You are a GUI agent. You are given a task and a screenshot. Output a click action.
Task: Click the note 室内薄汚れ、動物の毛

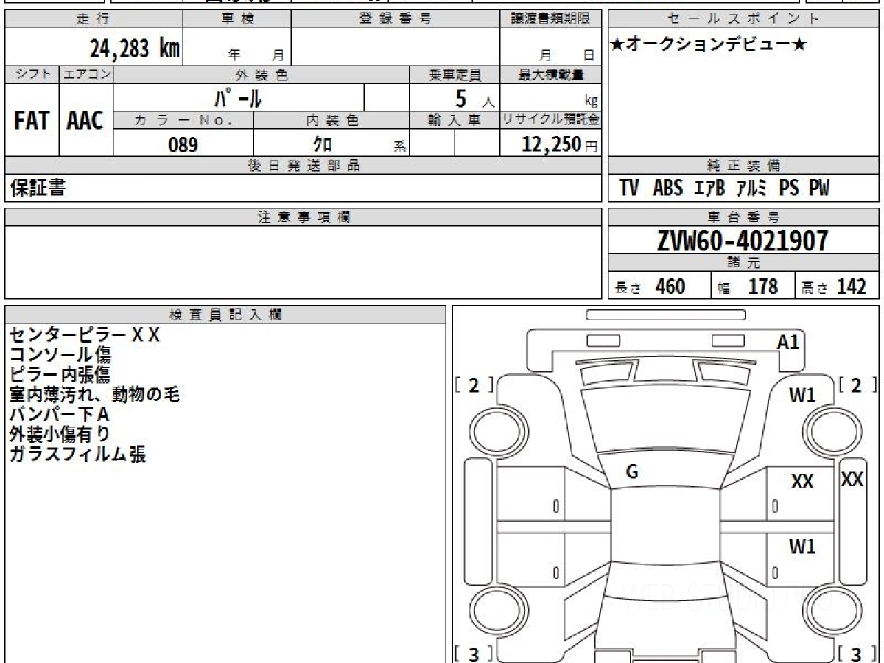click(x=94, y=395)
